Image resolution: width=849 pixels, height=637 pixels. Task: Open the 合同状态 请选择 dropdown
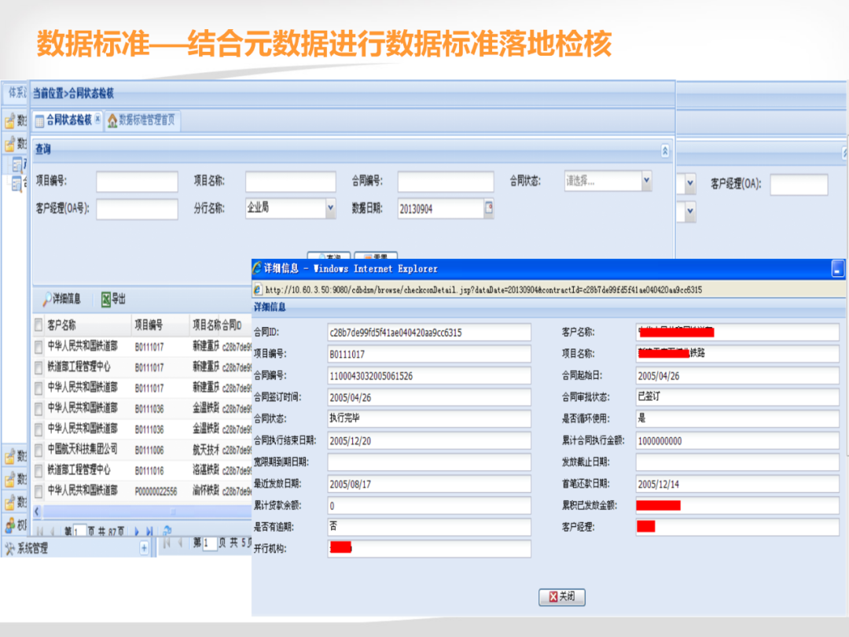[646, 180]
